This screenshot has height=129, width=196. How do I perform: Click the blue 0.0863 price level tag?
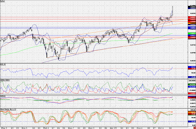pos(191,27)
